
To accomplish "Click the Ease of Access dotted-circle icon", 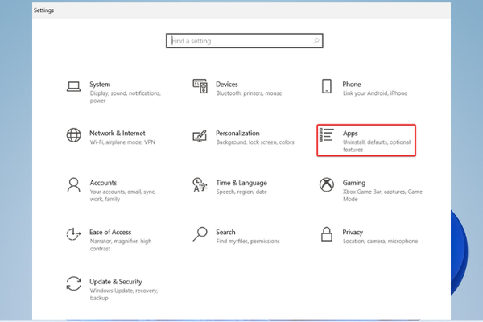I will click(74, 235).
